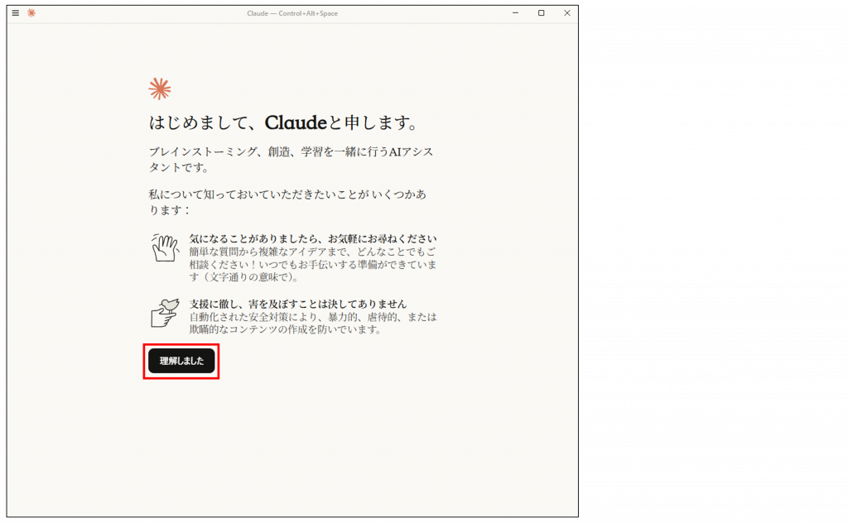Image resolution: width=848 pixels, height=523 pixels.
Task: Click bold heading 気になることがありましたら
Action: [312, 238]
